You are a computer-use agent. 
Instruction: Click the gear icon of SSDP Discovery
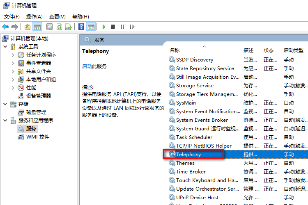pos(172,59)
